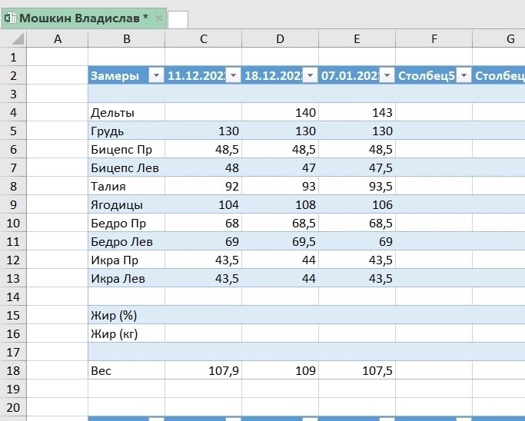Select column A header

(x=58, y=39)
